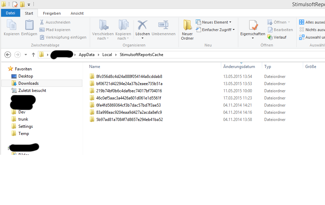
Task: Click Pfad kopieren
Action: [55, 30]
